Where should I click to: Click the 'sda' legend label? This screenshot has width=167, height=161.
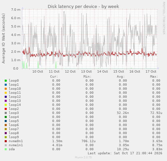(x=12, y=149)
